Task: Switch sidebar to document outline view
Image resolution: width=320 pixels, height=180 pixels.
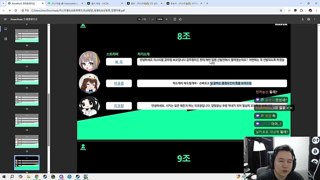Action: pyautogui.click(x=6, y=39)
